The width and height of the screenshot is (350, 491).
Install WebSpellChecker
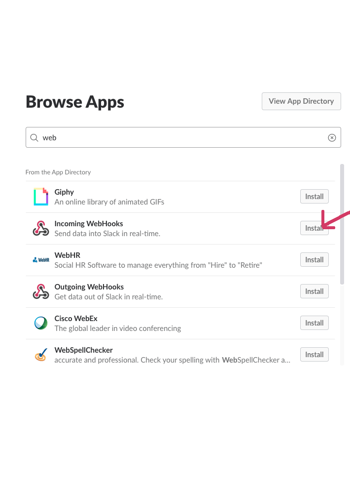click(315, 355)
